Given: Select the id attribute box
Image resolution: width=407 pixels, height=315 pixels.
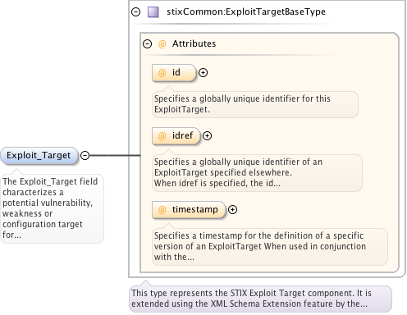Looking at the screenshot, I should click(x=174, y=73).
